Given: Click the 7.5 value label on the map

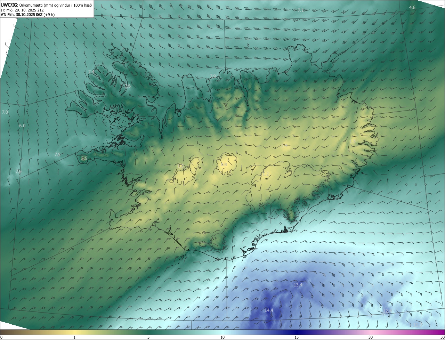Looking at the screenshot, I should 57,154.
